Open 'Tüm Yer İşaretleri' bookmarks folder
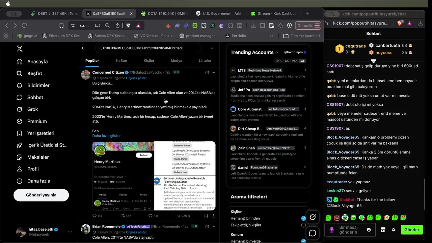 click(x=301, y=36)
